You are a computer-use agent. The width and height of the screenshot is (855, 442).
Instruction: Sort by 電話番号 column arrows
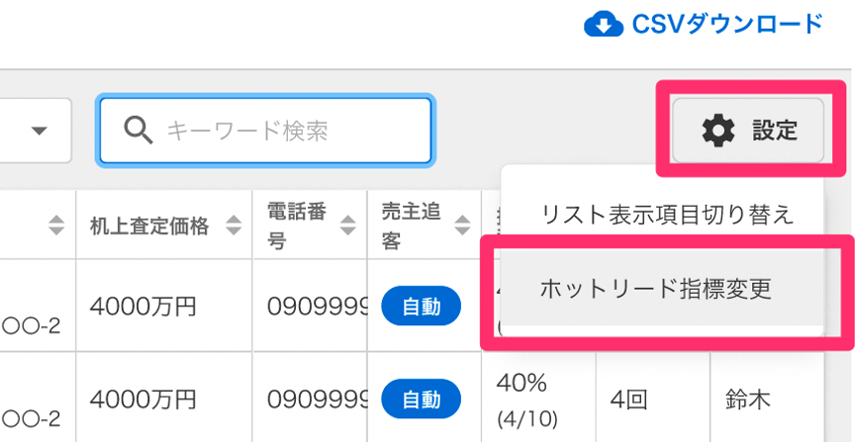point(347,225)
